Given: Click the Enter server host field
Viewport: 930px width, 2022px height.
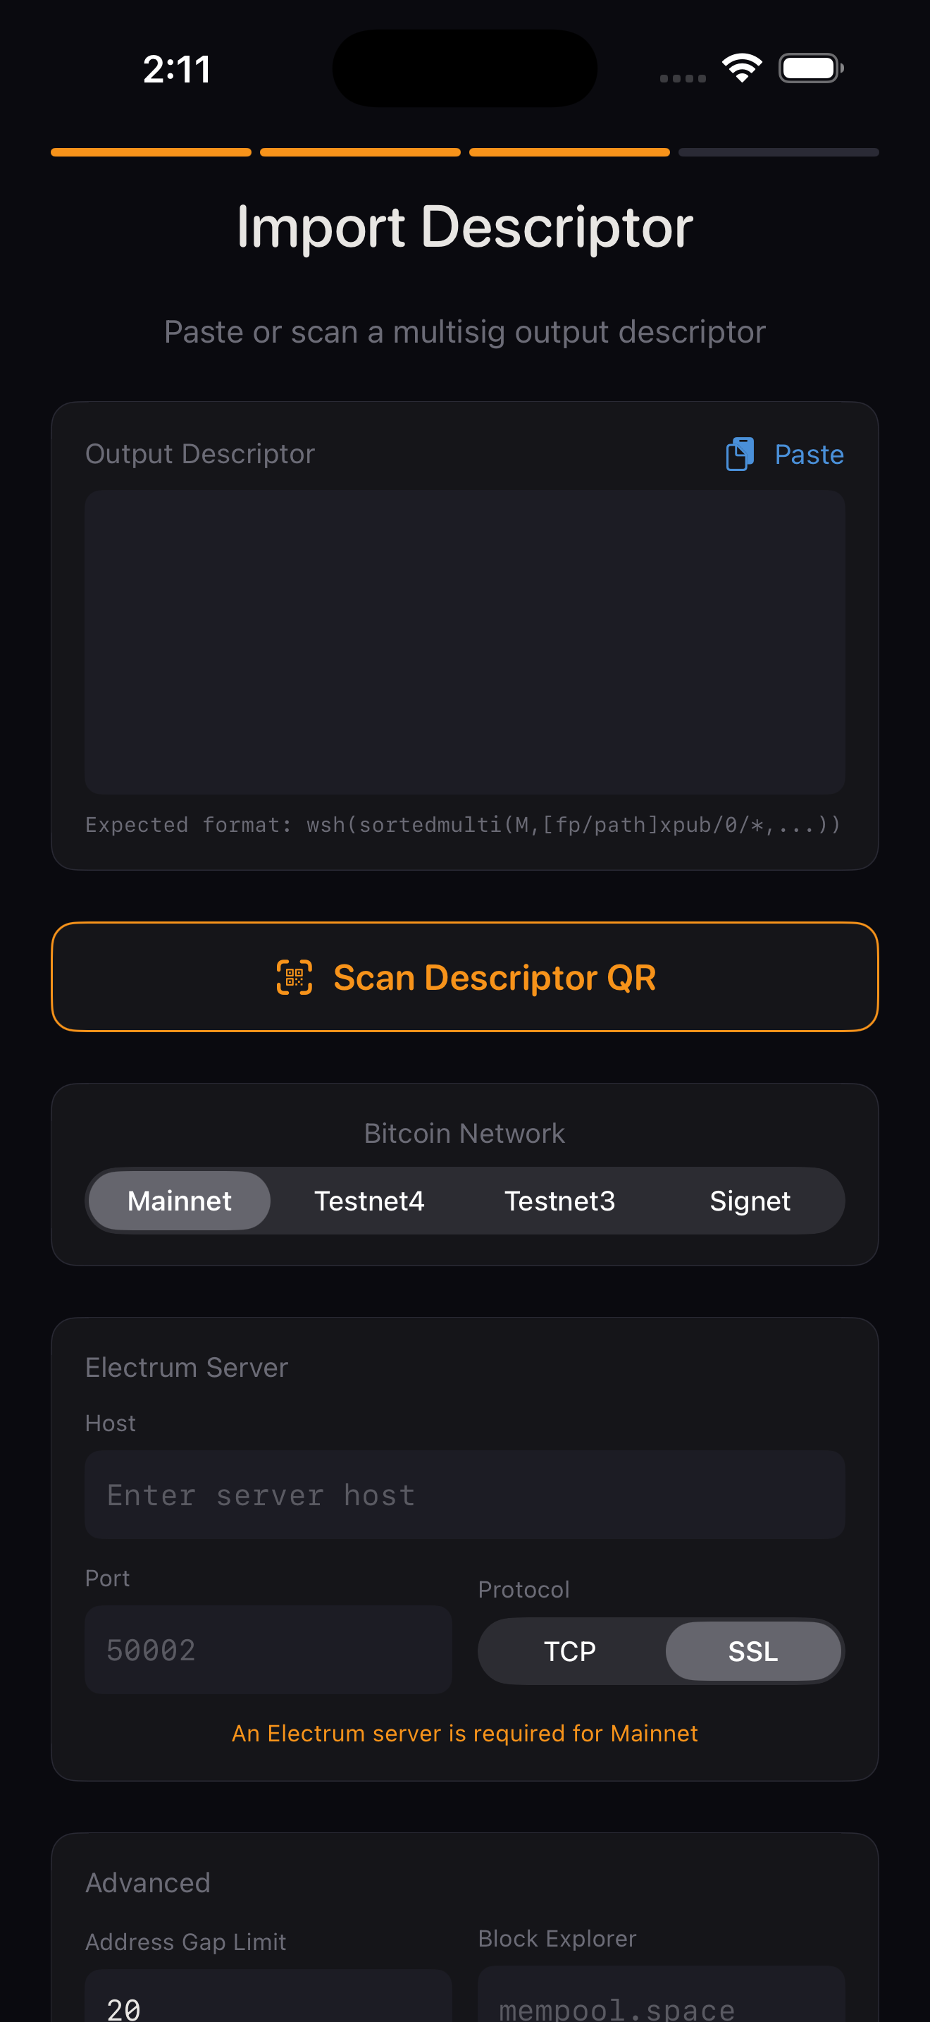Looking at the screenshot, I should coord(464,1494).
